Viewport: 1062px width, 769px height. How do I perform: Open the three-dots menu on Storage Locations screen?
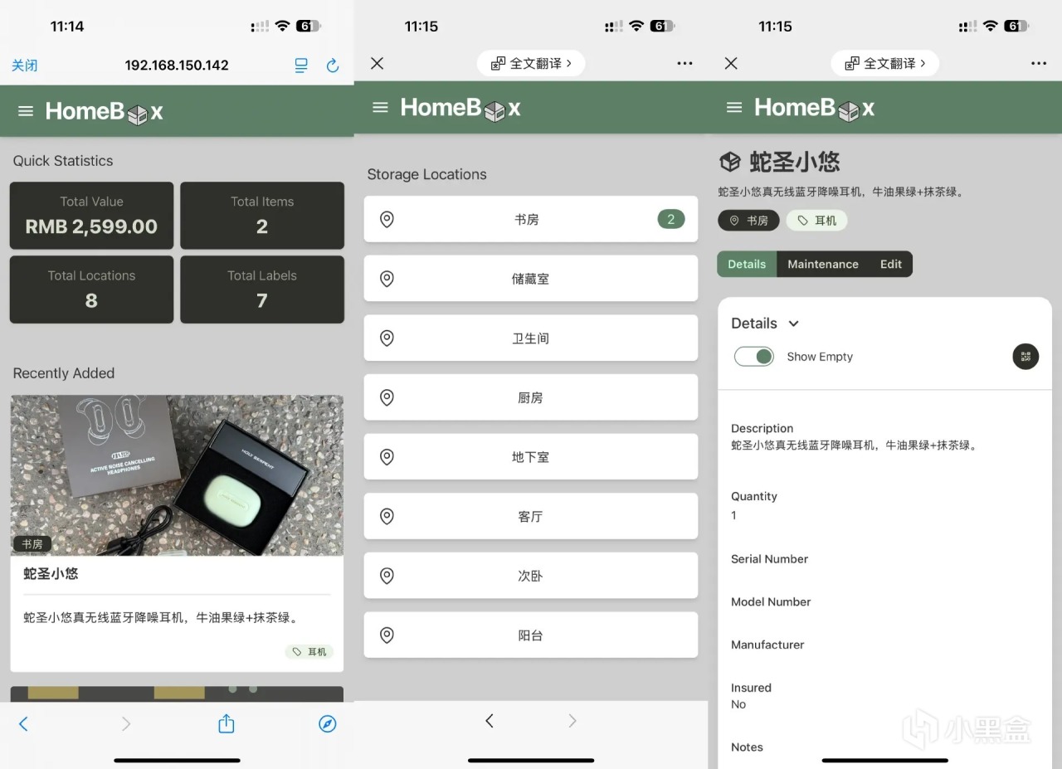pos(684,63)
